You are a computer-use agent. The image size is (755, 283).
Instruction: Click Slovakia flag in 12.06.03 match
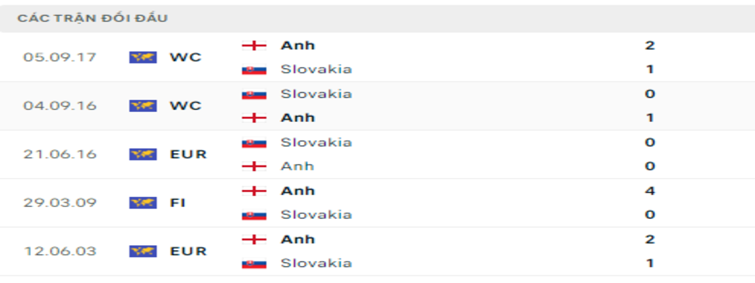[x=254, y=263]
